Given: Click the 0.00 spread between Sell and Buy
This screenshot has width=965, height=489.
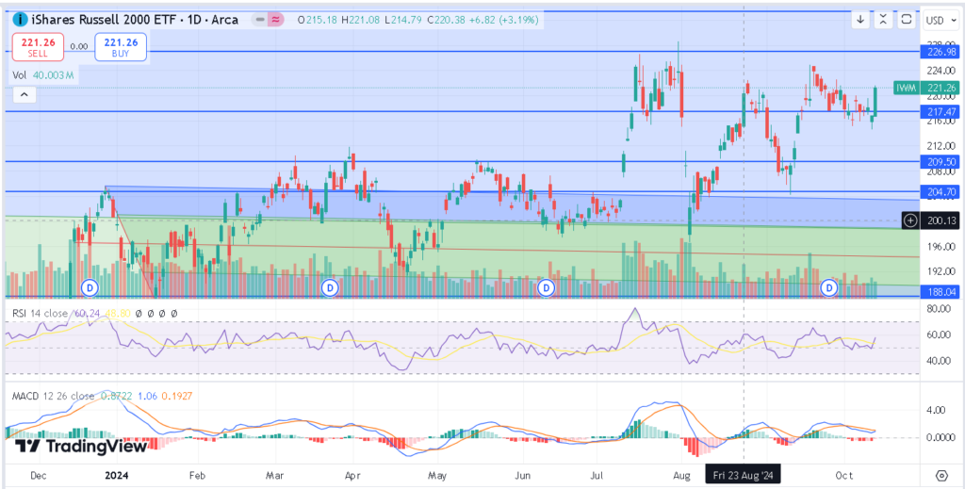Looking at the screenshot, I should 79,46.
